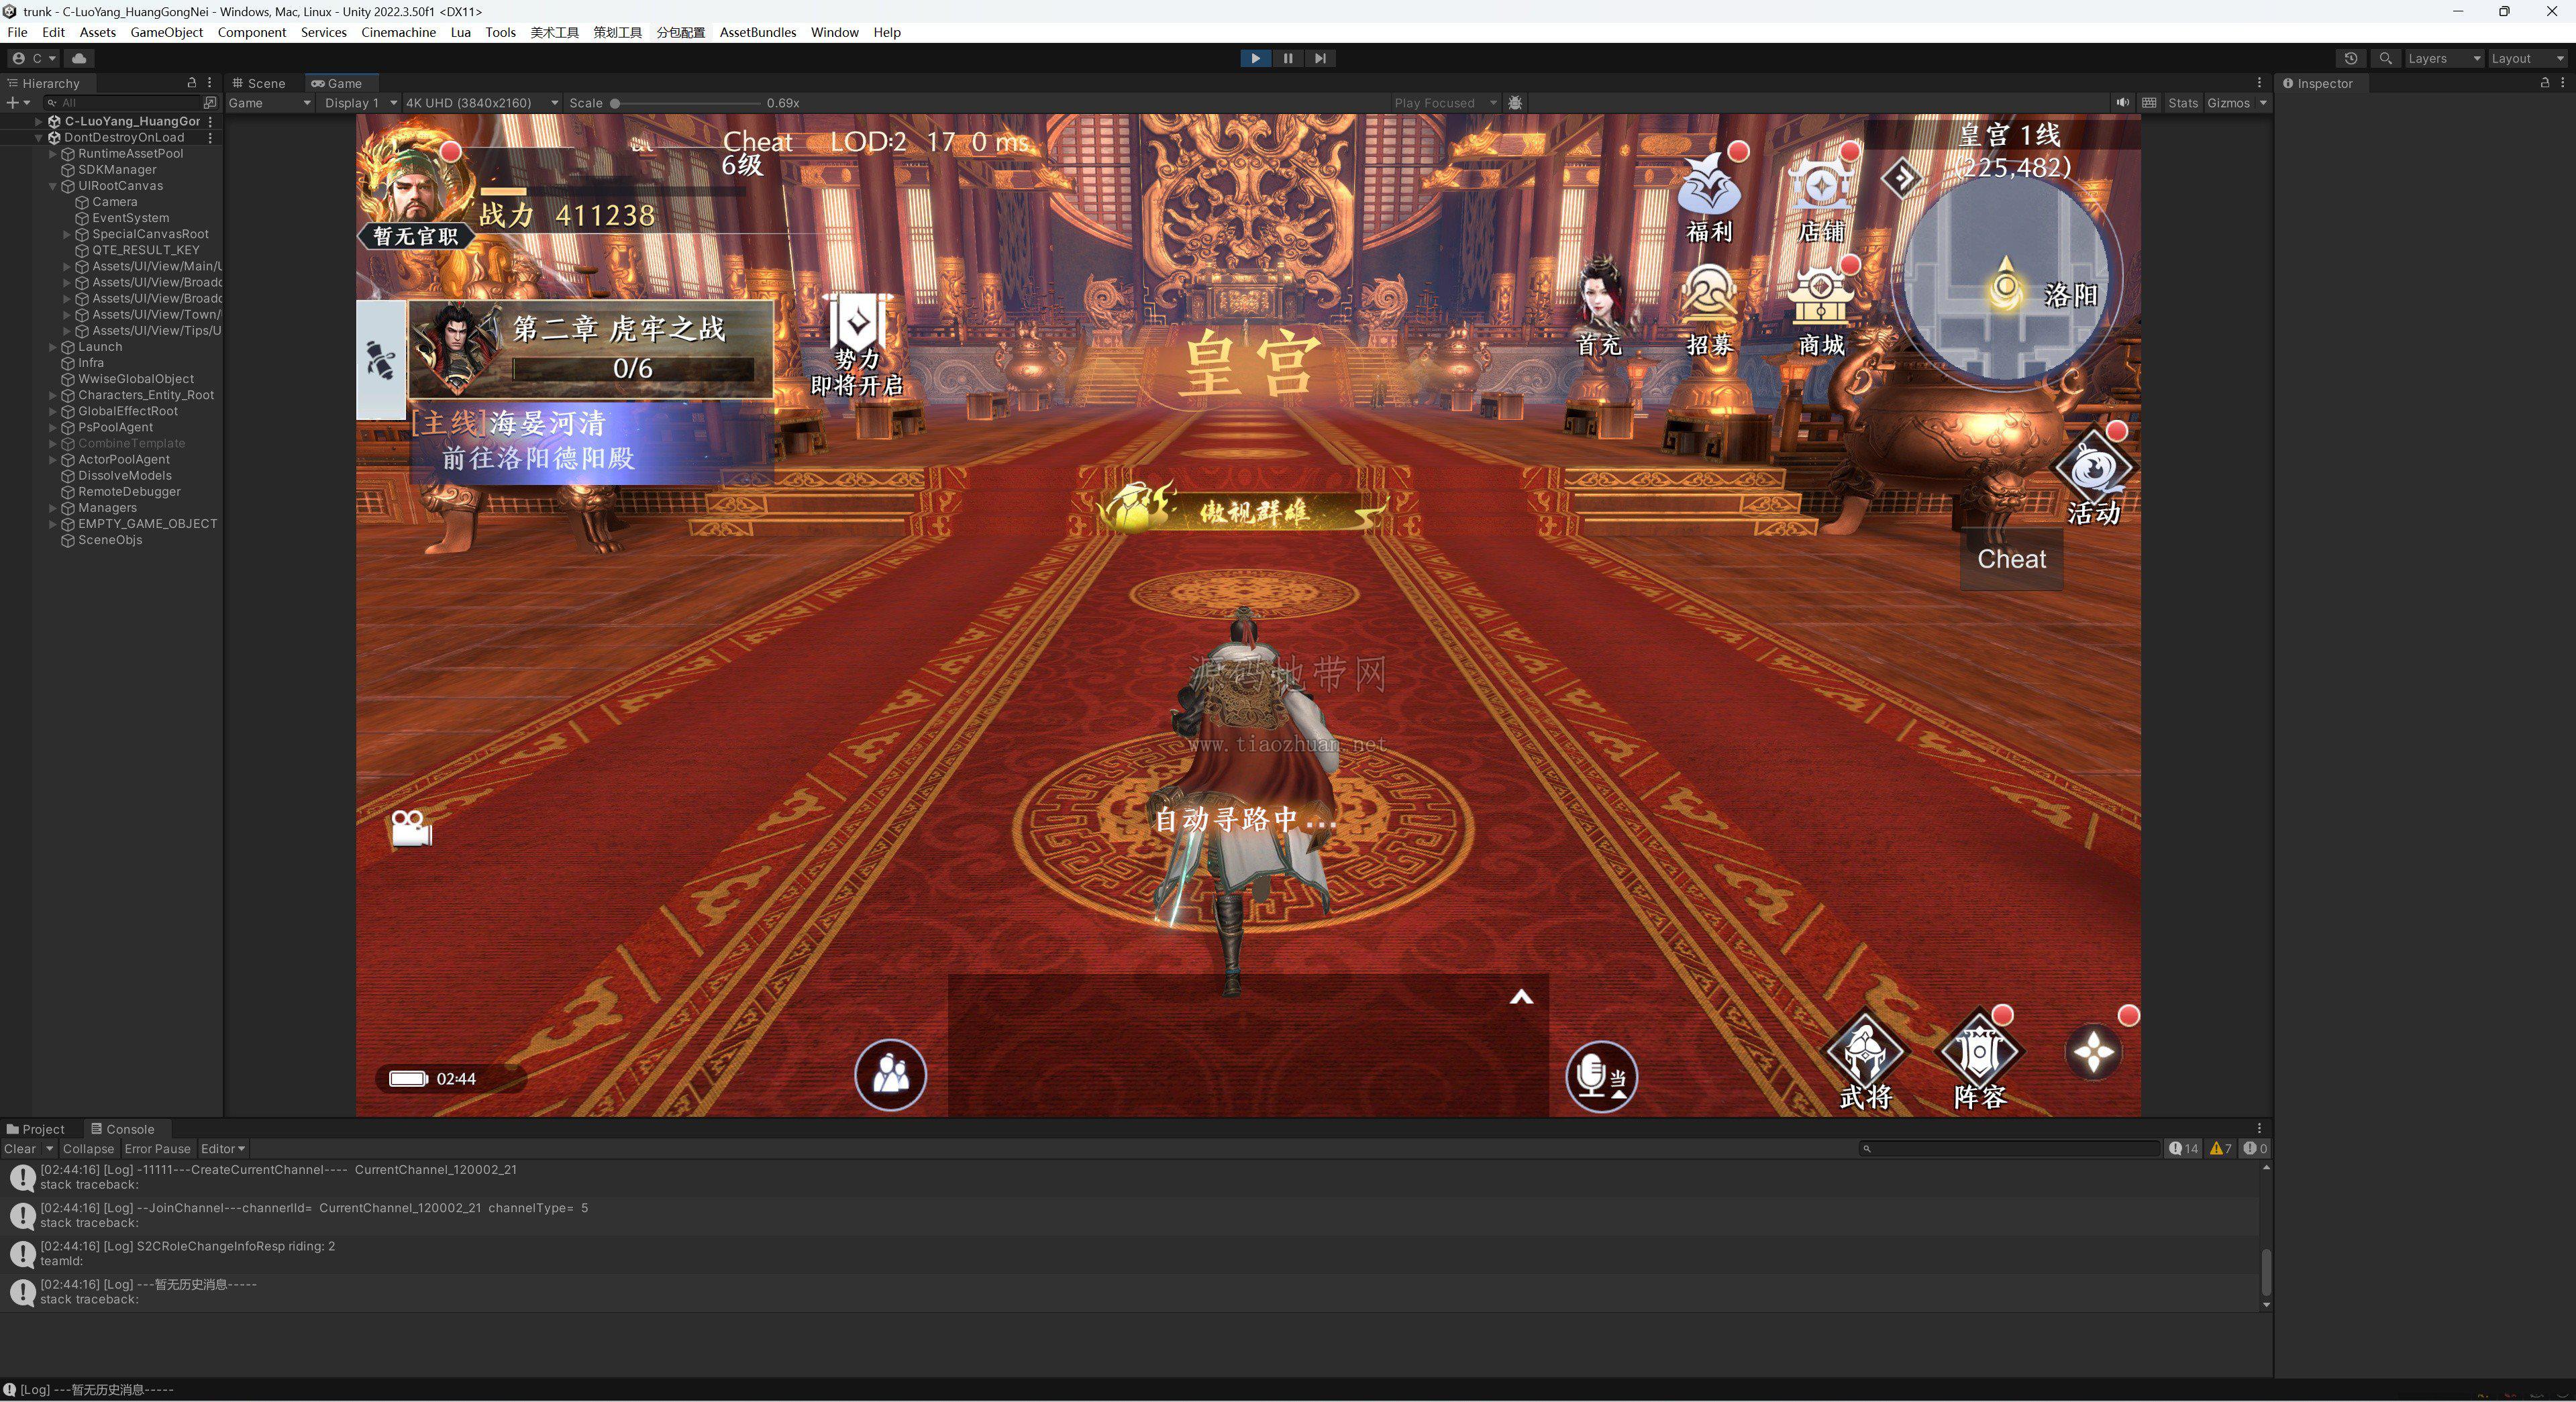Image resolution: width=2576 pixels, height=1402 pixels.
Task: Click the Pause button in the toolbar
Action: point(1288,58)
